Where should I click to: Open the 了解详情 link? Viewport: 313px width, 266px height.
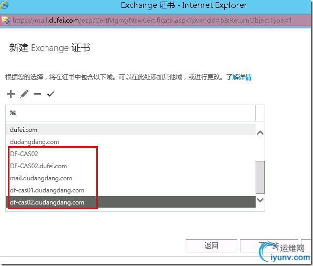pos(239,77)
